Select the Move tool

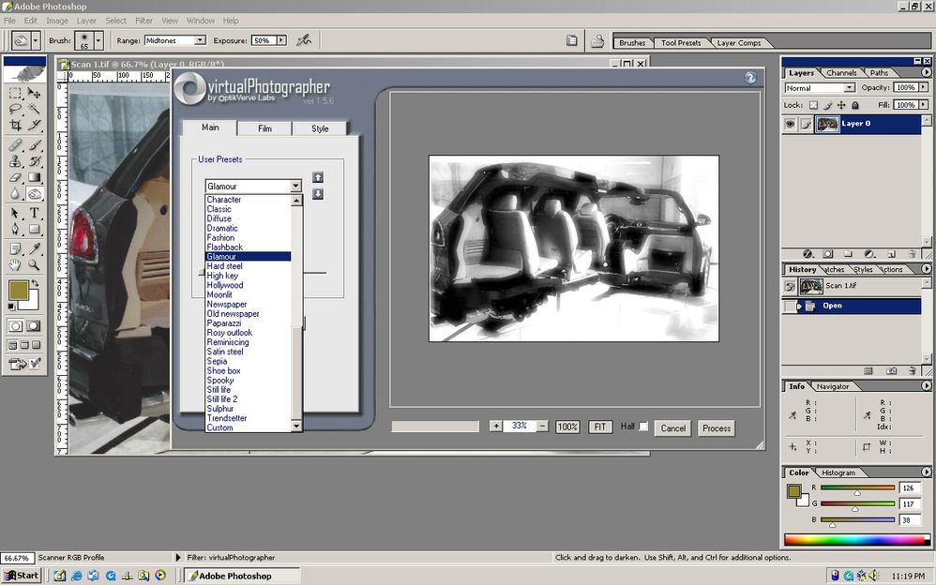(34, 93)
